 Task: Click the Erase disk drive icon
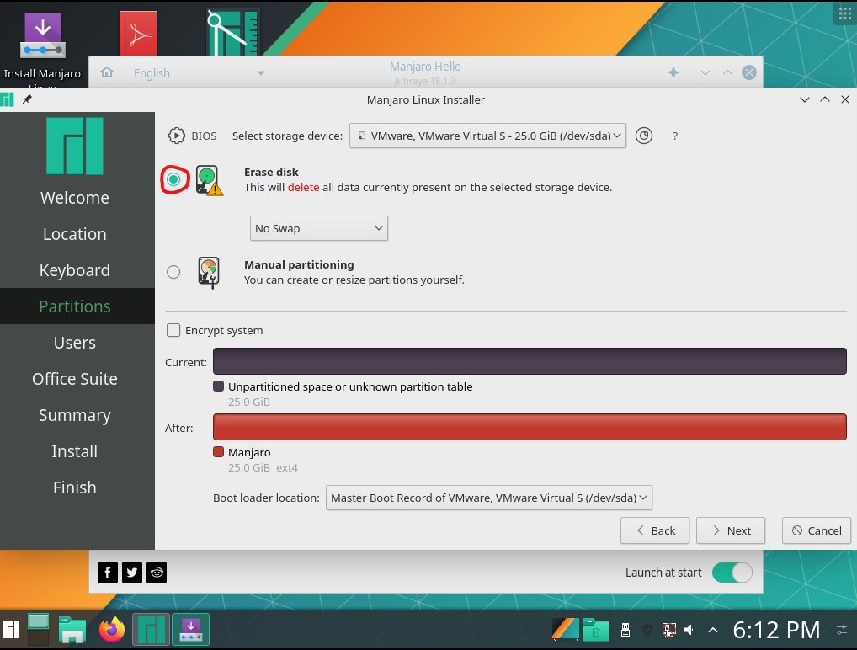209,180
